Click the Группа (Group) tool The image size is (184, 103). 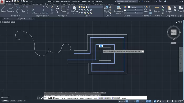tap(146, 9)
